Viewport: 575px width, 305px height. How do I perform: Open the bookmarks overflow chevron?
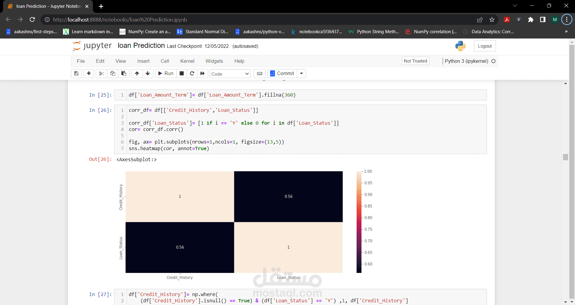(566, 31)
